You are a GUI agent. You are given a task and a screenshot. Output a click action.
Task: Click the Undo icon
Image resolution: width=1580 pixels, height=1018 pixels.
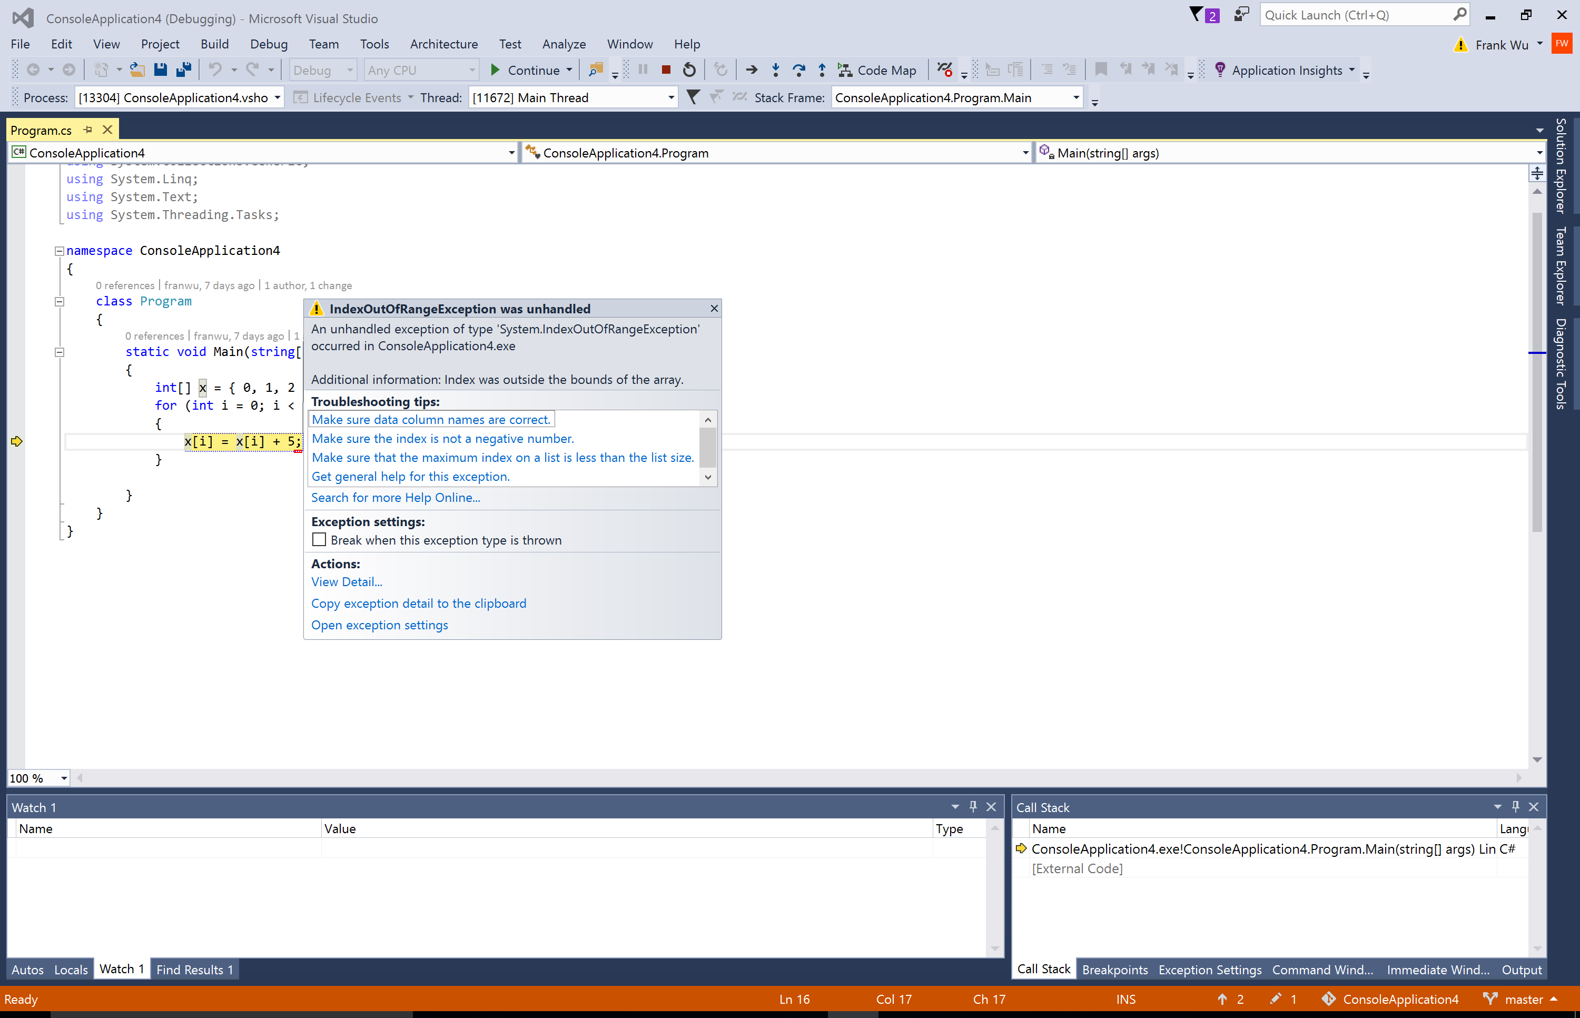tap(215, 70)
